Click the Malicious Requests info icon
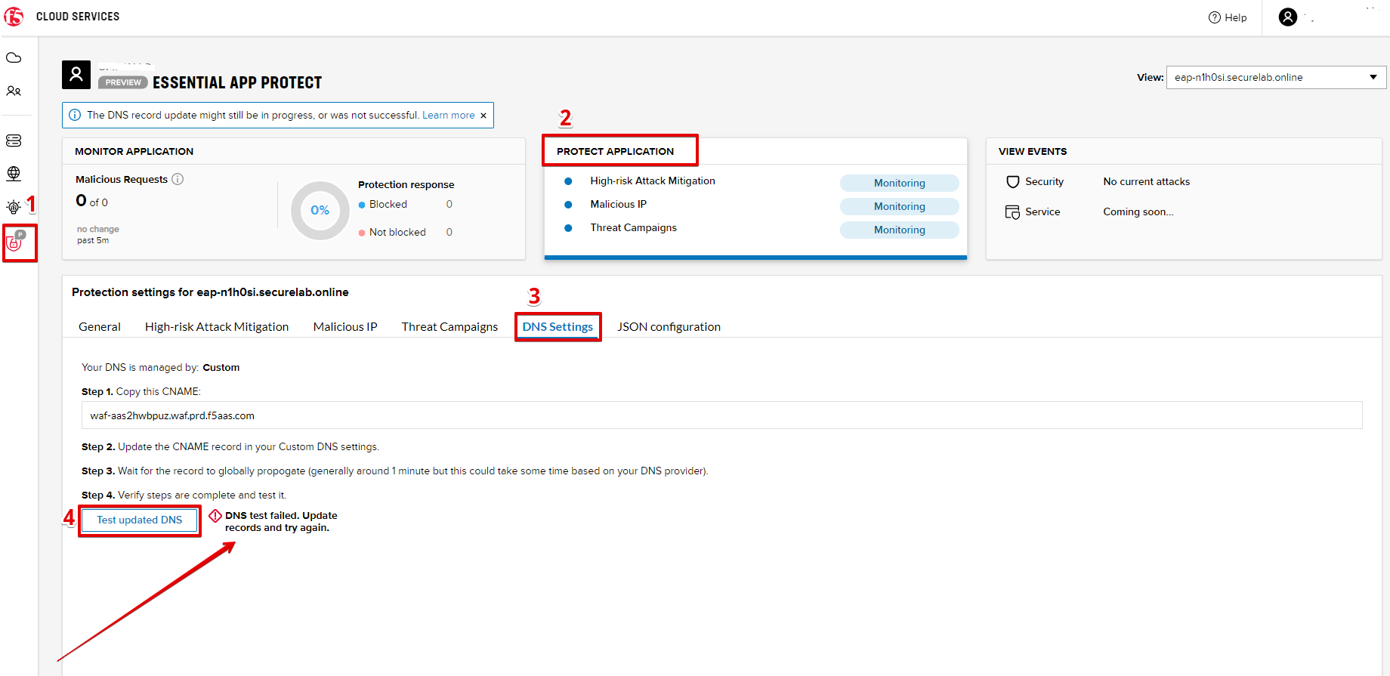The width and height of the screenshot is (1390, 676). (178, 179)
